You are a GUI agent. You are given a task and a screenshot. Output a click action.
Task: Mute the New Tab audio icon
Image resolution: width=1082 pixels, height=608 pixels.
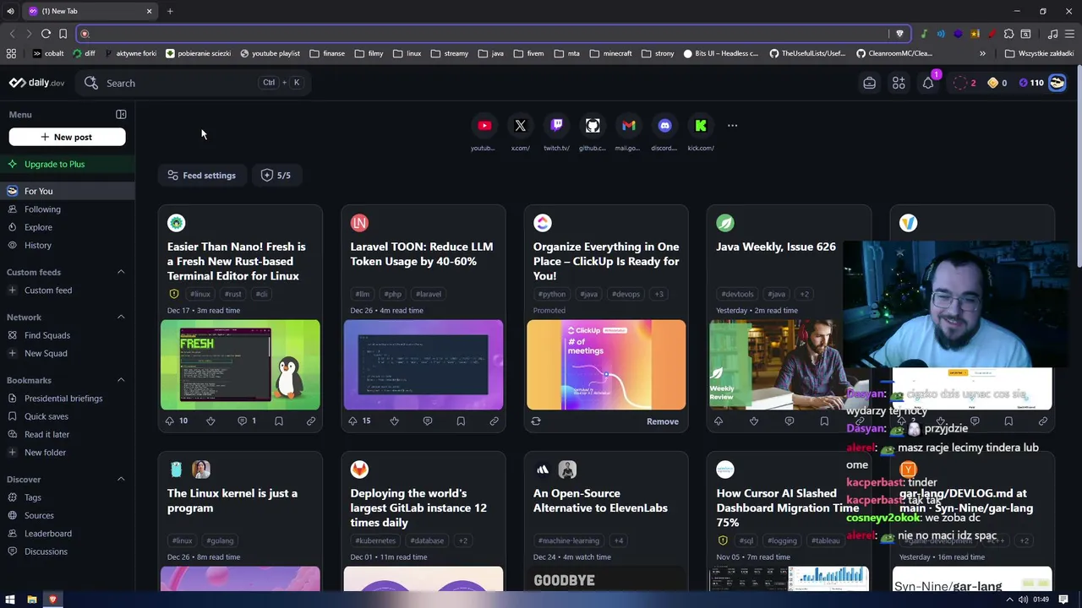pyautogui.click(x=10, y=11)
